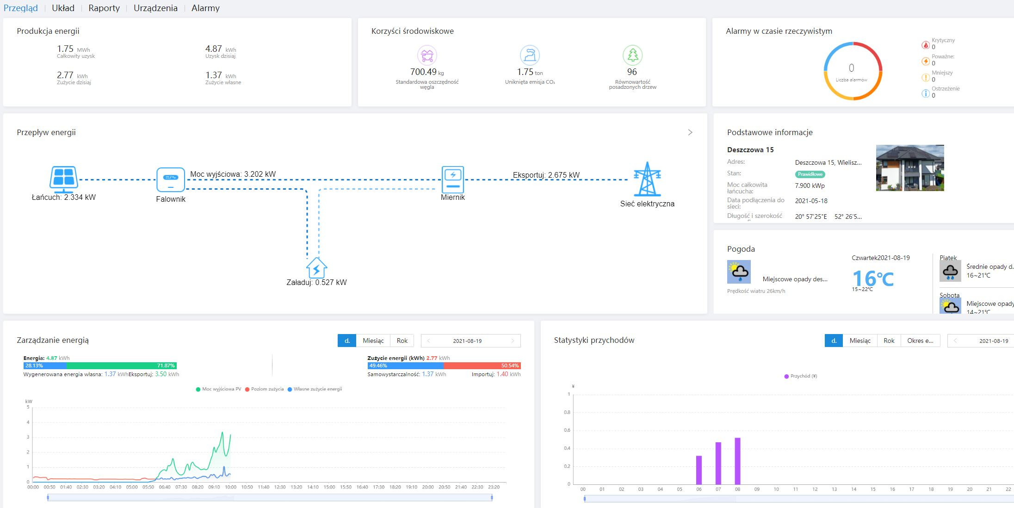Toggle the Moc wyjściowa PV legend series
The width and height of the screenshot is (1014, 508).
[218, 389]
